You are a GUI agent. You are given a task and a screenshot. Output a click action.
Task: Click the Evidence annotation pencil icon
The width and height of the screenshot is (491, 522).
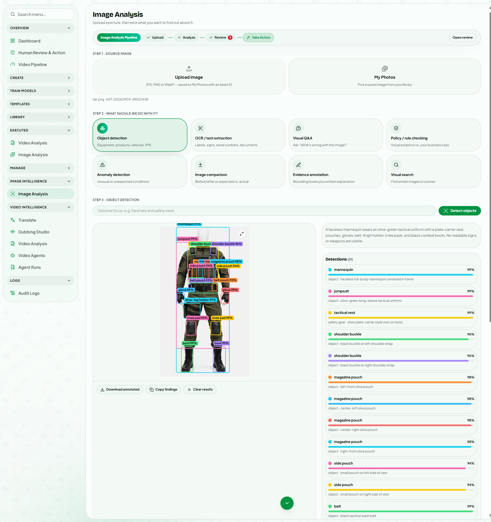coord(298,165)
